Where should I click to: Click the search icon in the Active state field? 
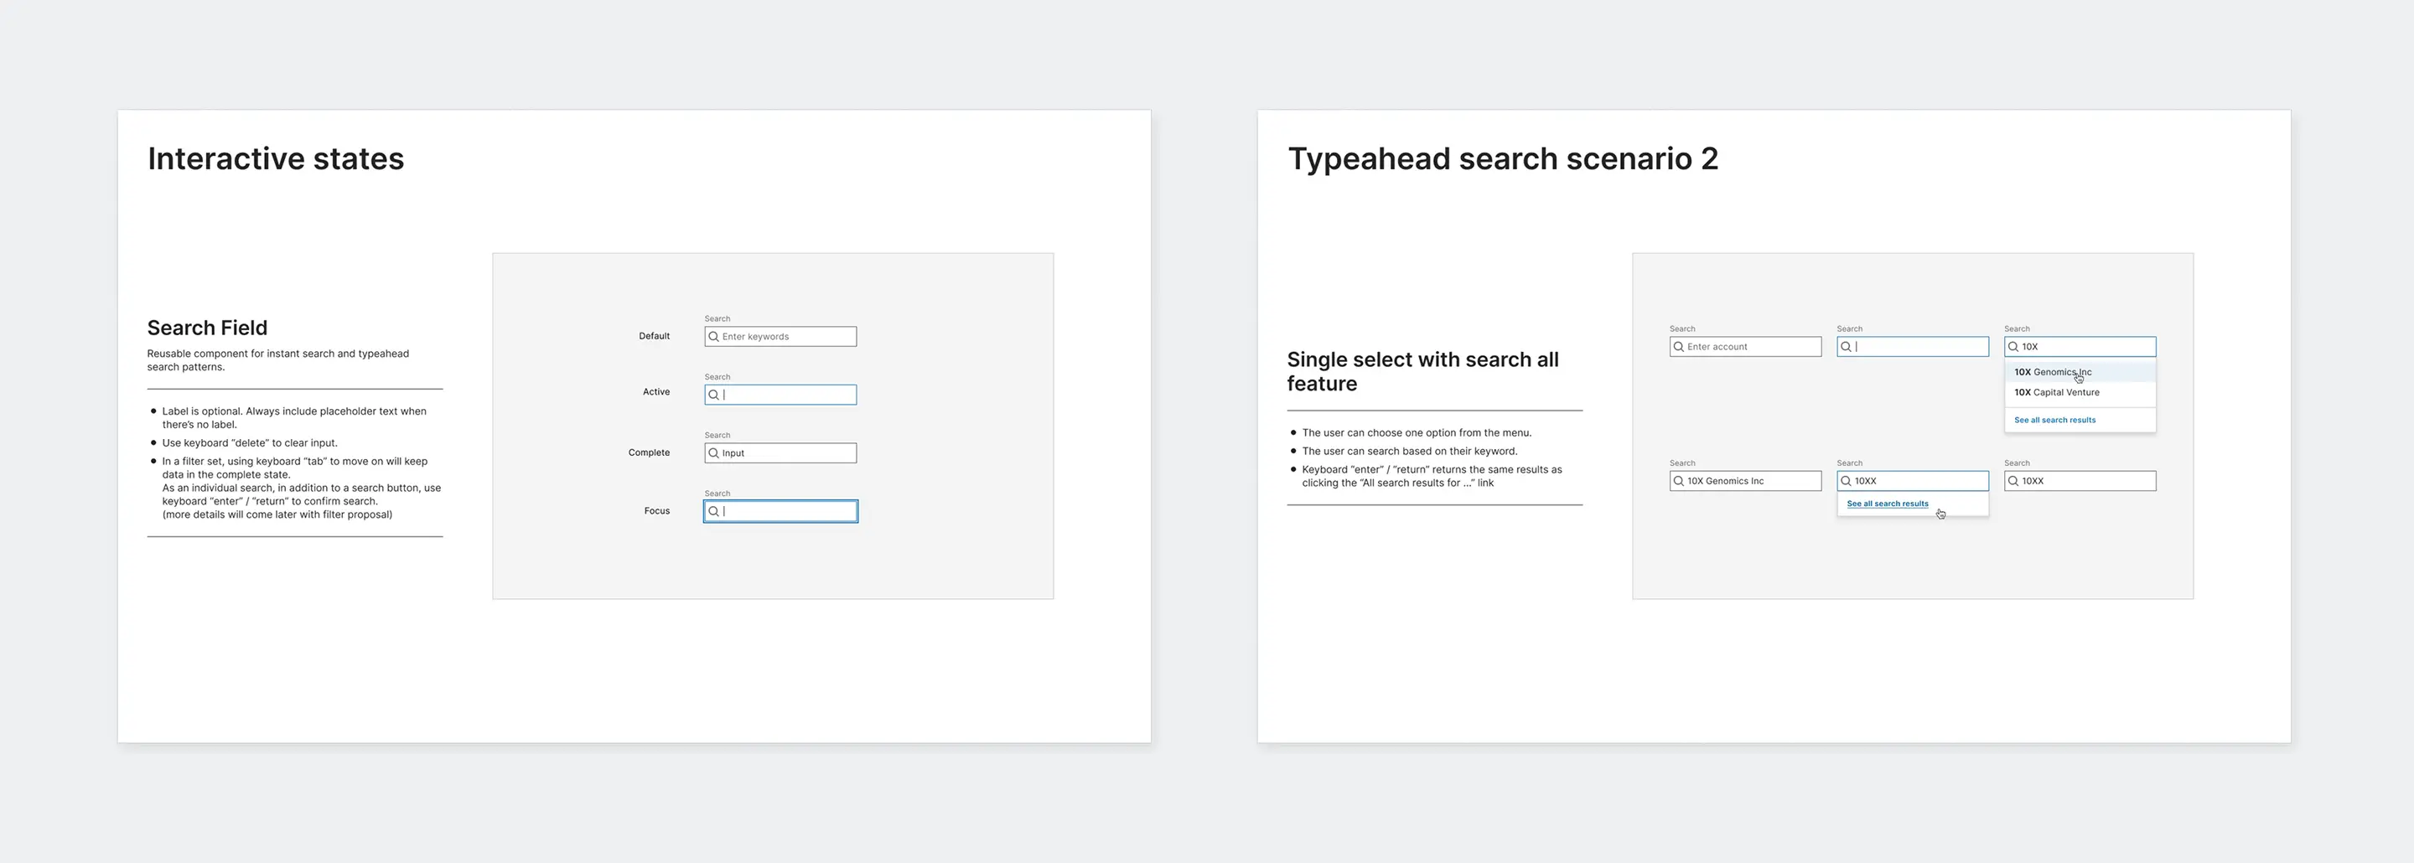pos(713,395)
